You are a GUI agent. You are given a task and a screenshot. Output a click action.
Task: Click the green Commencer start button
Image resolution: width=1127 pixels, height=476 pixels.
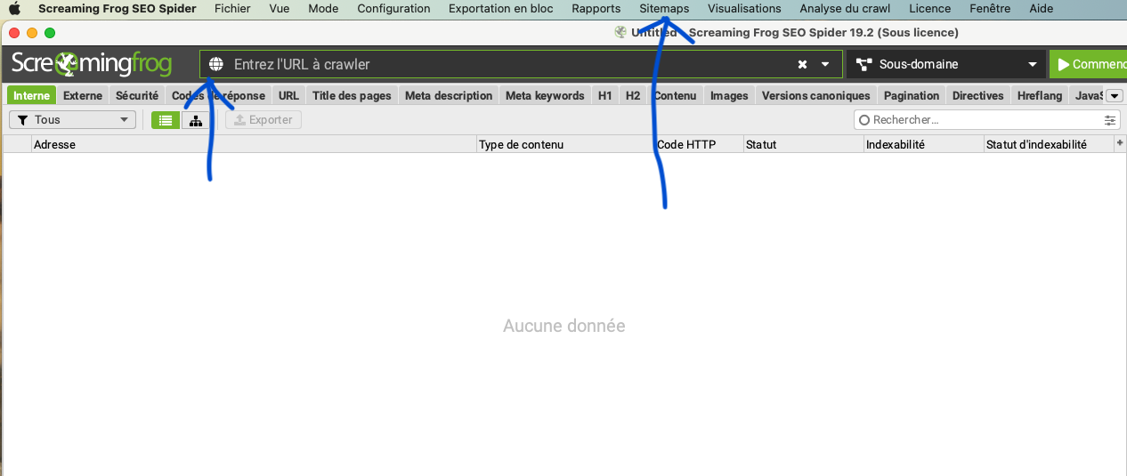pos(1089,64)
